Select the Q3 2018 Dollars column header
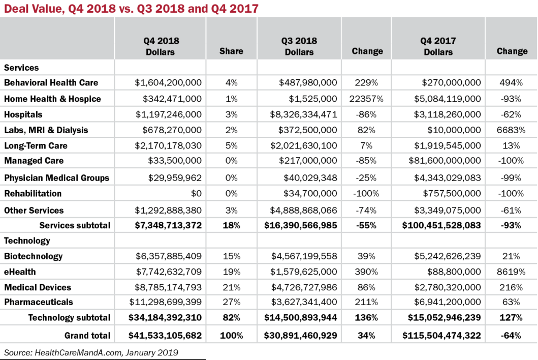This screenshot has width=538, height=360. tap(299, 46)
